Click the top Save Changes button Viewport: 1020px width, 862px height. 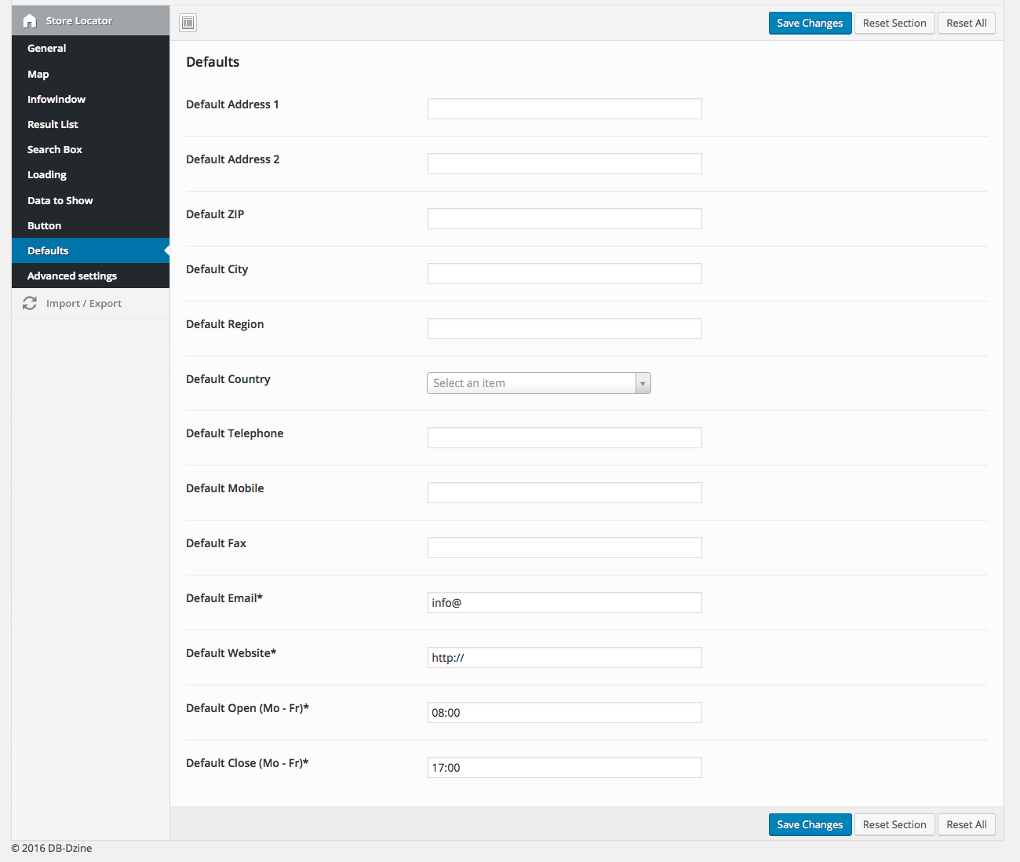click(x=810, y=23)
